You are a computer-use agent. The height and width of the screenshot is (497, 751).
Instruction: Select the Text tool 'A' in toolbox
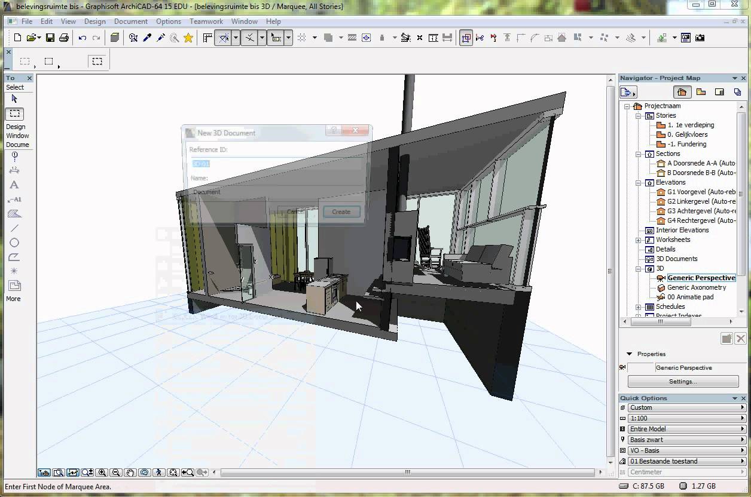[x=14, y=185]
